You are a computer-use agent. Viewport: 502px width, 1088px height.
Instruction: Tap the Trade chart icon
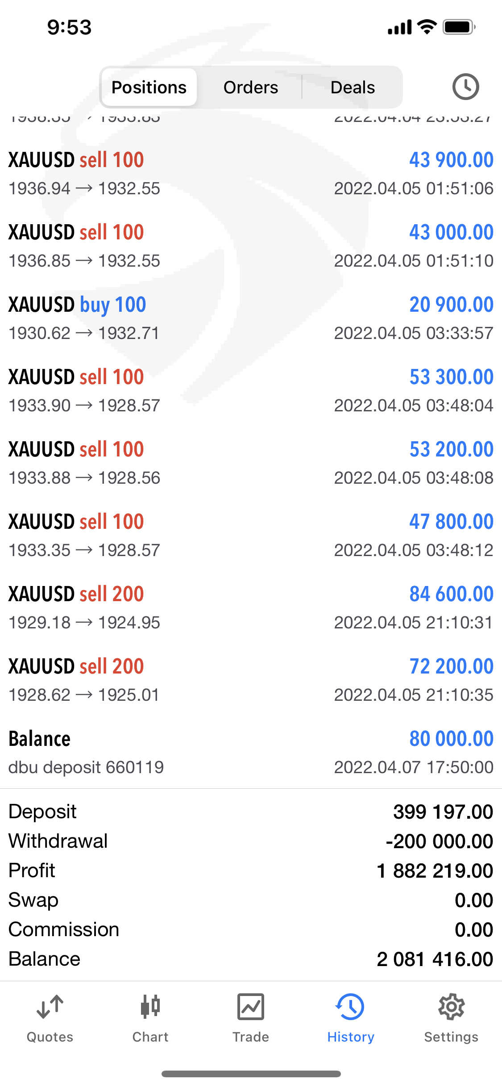pyautogui.click(x=251, y=1007)
